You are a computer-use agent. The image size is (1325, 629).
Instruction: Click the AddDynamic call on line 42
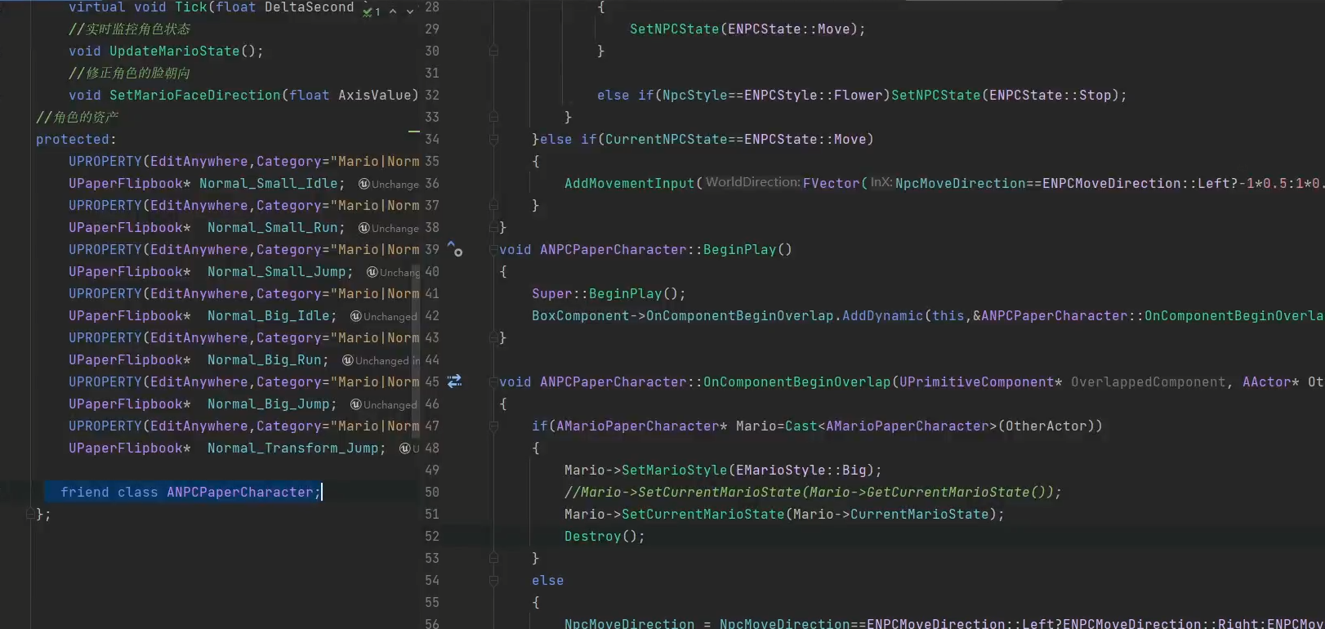click(878, 315)
